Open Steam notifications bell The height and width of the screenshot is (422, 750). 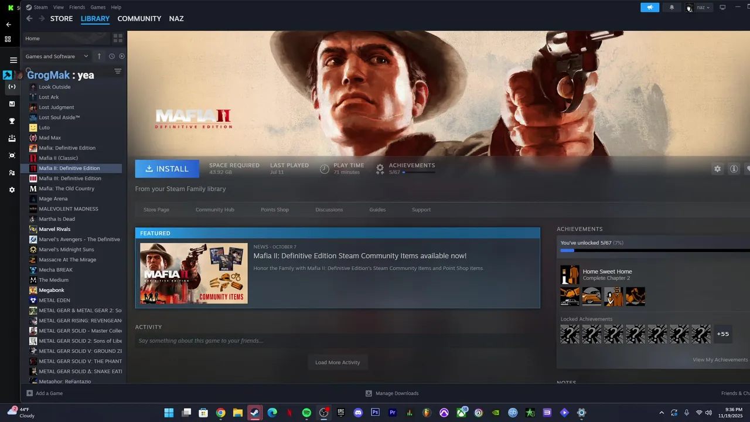(x=671, y=8)
